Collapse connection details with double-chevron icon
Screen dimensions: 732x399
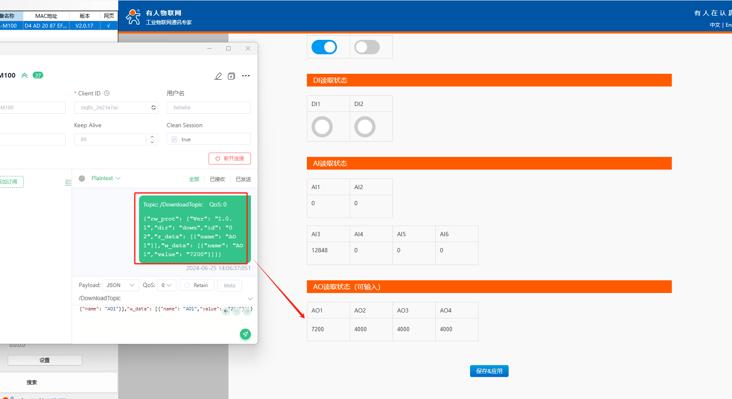pyautogui.click(x=25, y=75)
